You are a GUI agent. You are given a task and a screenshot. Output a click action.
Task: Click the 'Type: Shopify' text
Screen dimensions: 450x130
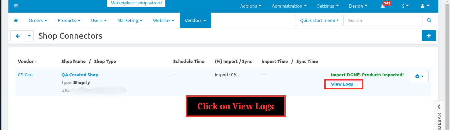[76, 82]
